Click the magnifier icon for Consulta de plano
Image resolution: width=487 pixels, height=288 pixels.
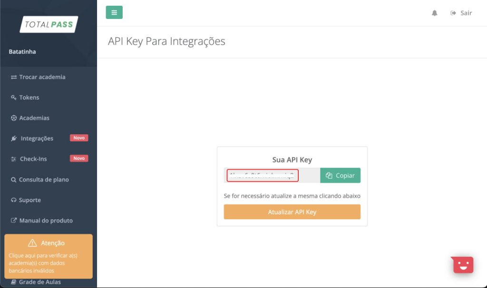[x=13, y=180]
